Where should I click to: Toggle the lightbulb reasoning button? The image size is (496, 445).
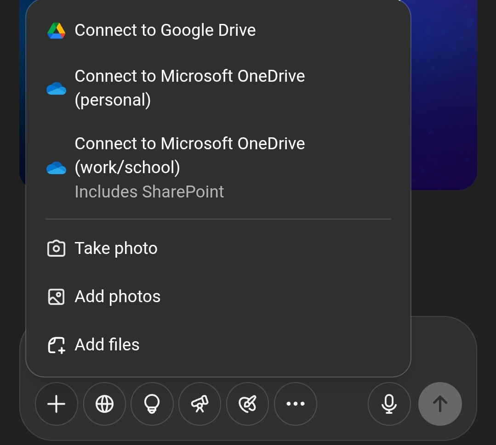pyautogui.click(x=152, y=404)
